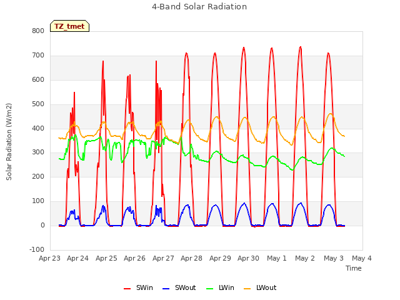The height and width of the screenshot is (300, 400).
Task: Click the May 4 x-axis tick label
Action: click(362, 258)
